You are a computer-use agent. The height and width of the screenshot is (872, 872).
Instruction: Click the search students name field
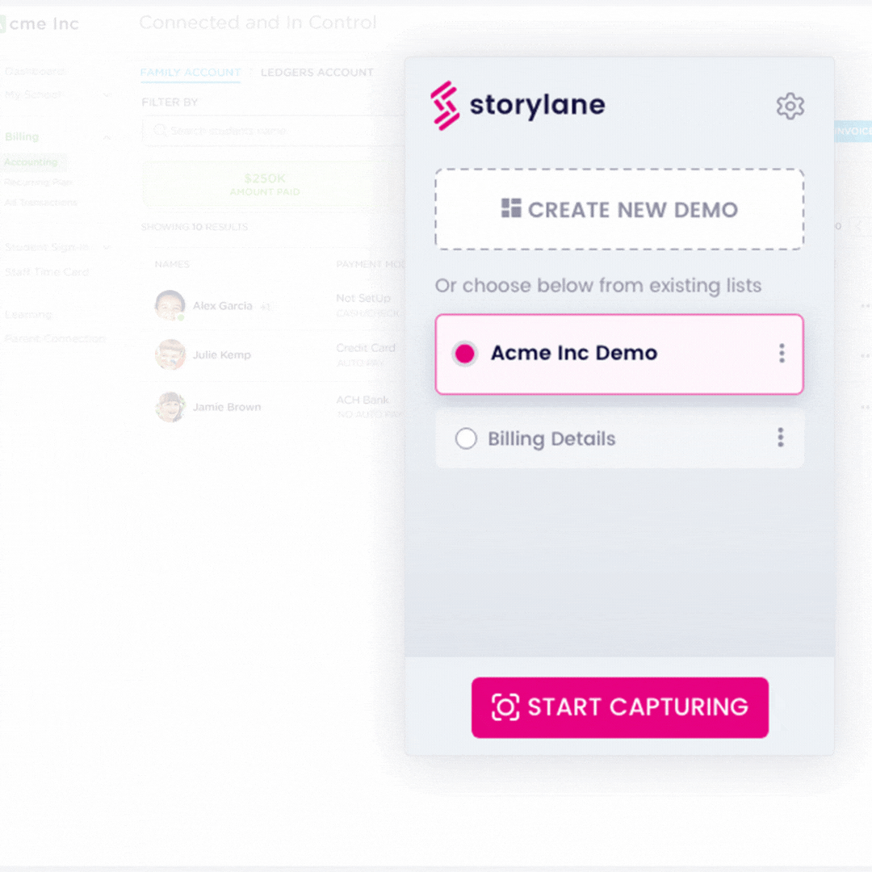pos(273,131)
